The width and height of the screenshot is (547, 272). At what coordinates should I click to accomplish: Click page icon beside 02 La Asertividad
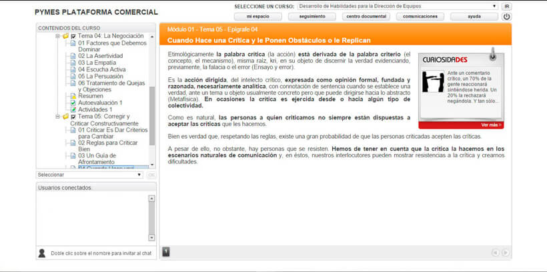click(x=73, y=56)
